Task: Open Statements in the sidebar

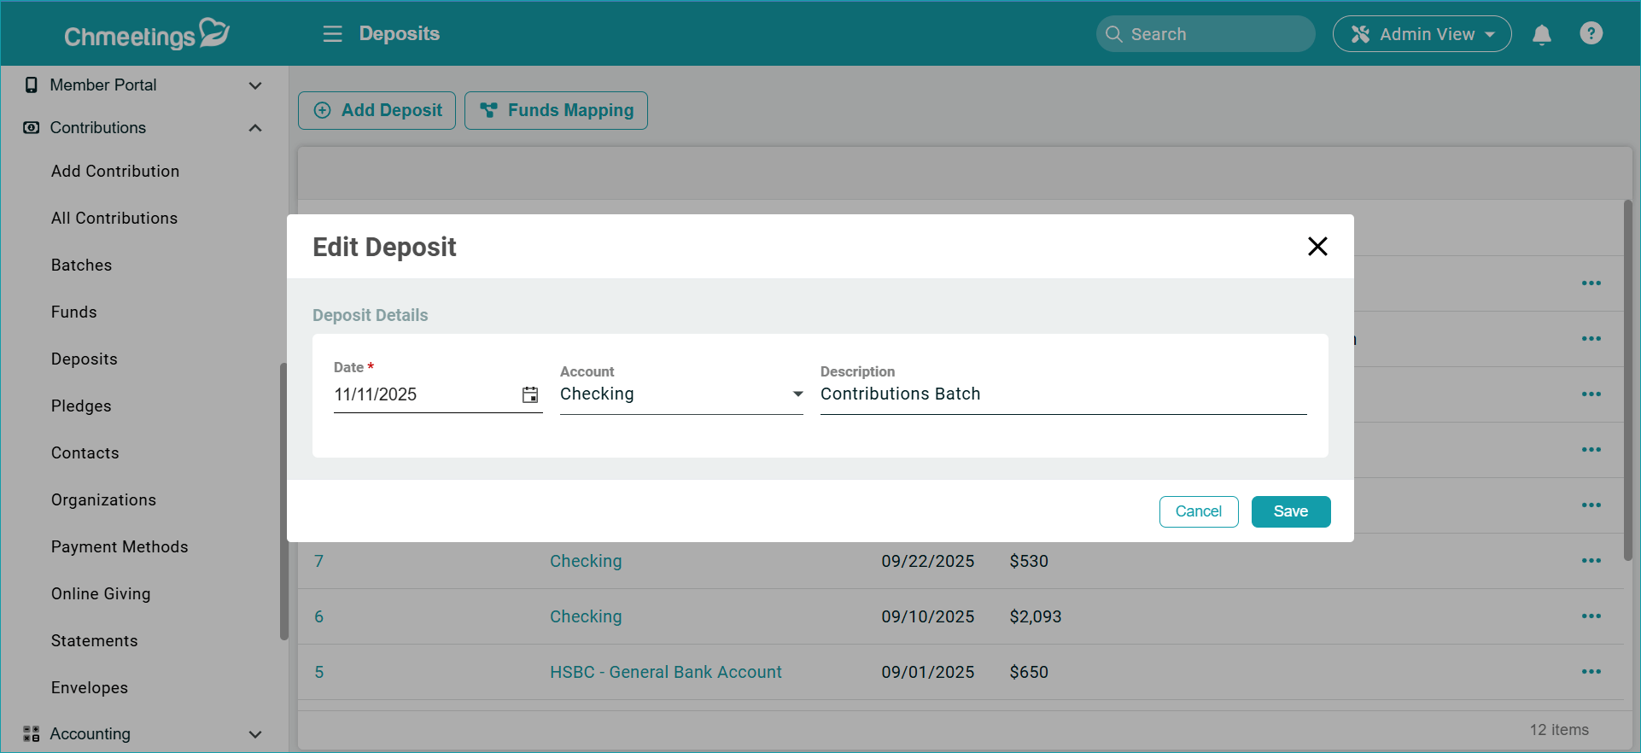Action: click(94, 640)
